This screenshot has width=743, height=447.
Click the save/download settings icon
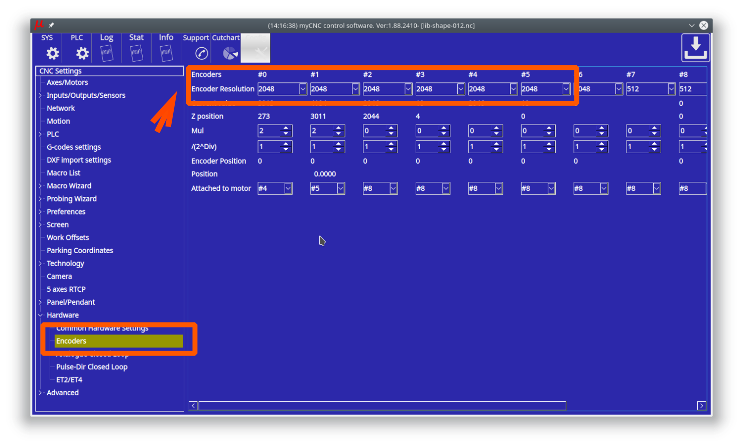695,48
